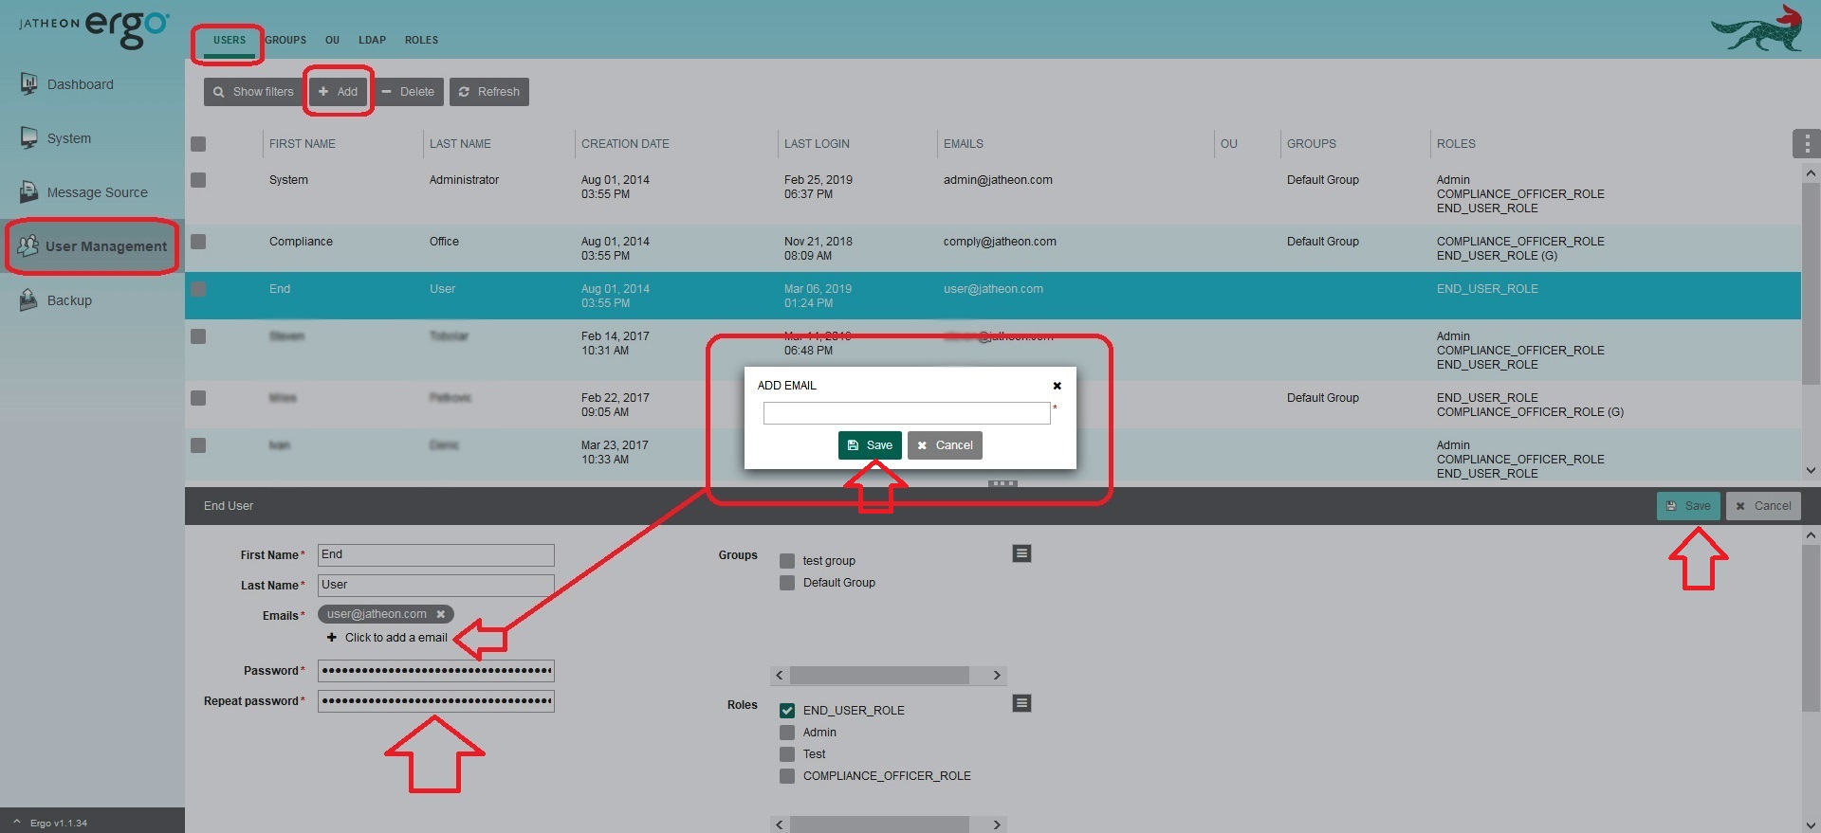This screenshot has height=833, width=1821.
Task: Open the Dashboard sidebar icon
Action: [x=29, y=83]
